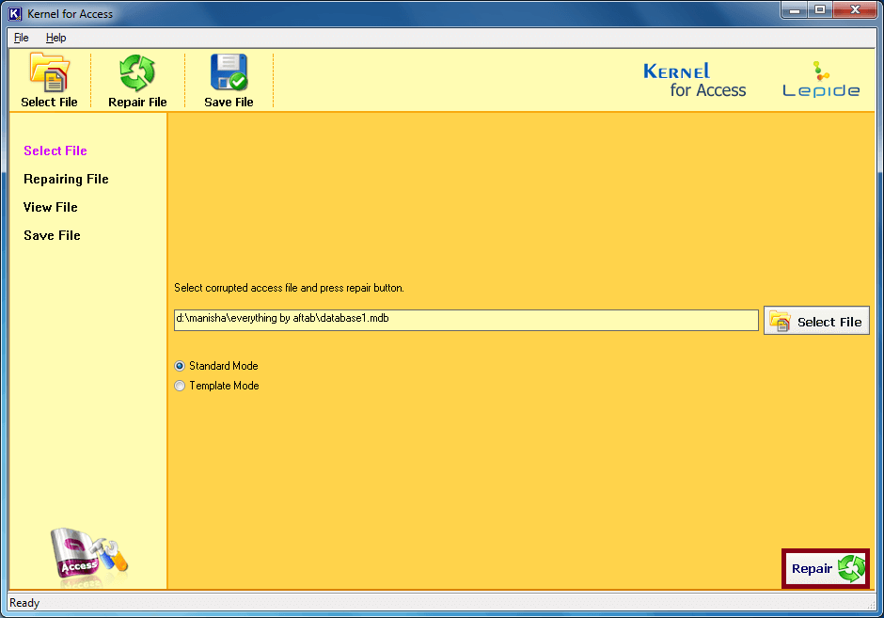Go to the View File sidebar step
Screen dimensions: 884x618
(x=51, y=207)
